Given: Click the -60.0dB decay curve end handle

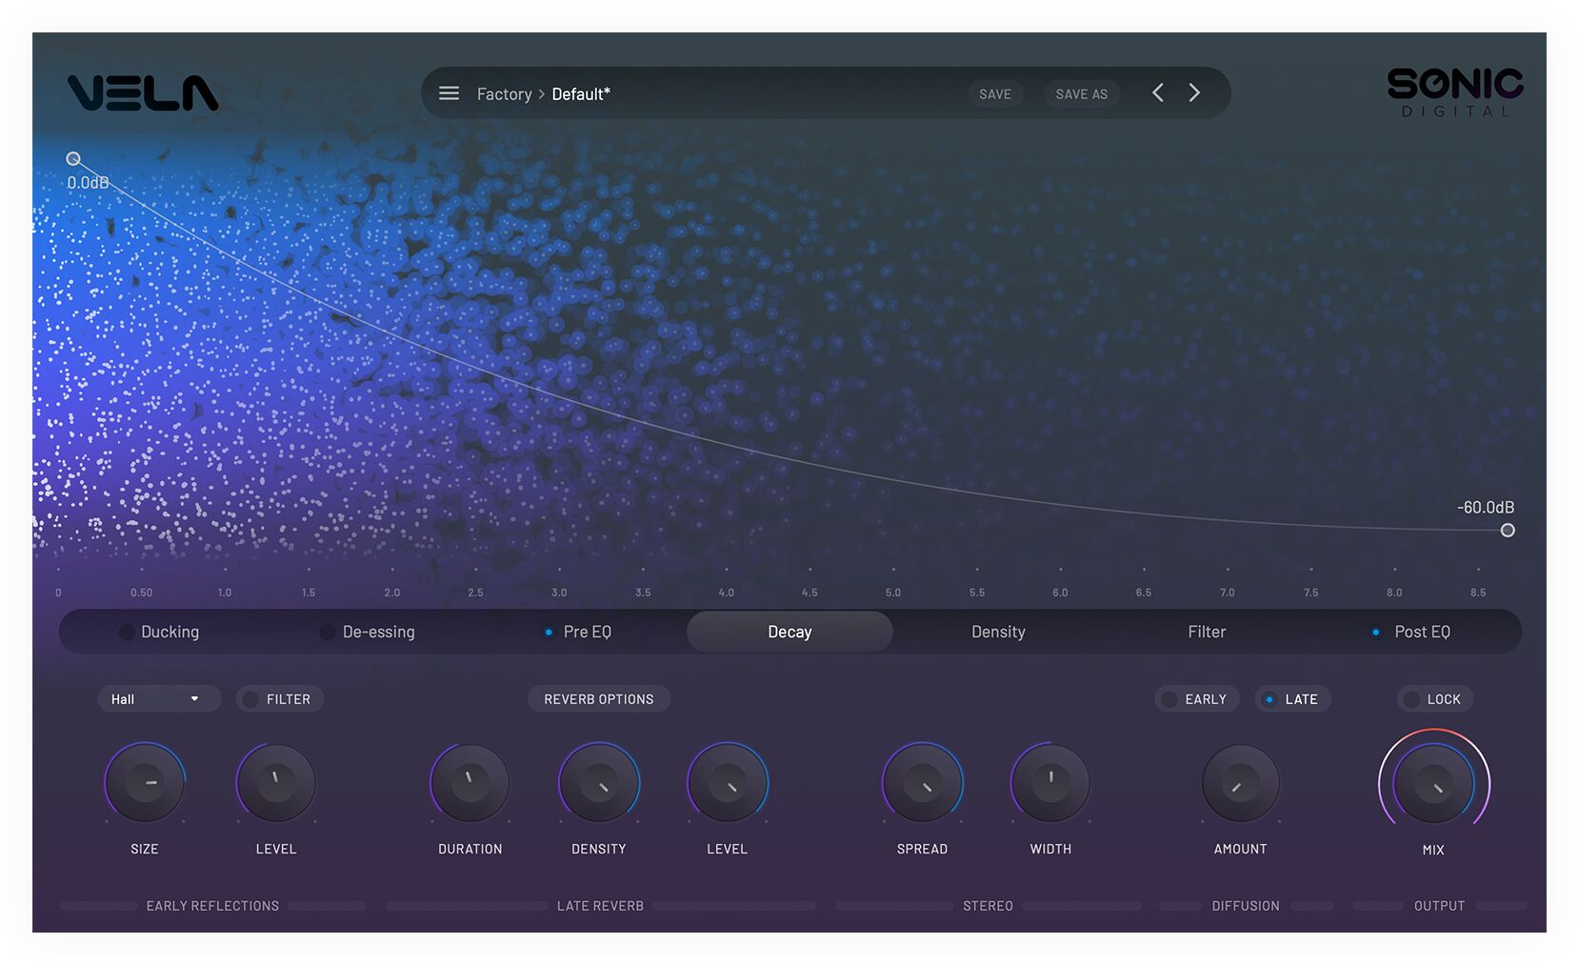Looking at the screenshot, I should point(1508,531).
